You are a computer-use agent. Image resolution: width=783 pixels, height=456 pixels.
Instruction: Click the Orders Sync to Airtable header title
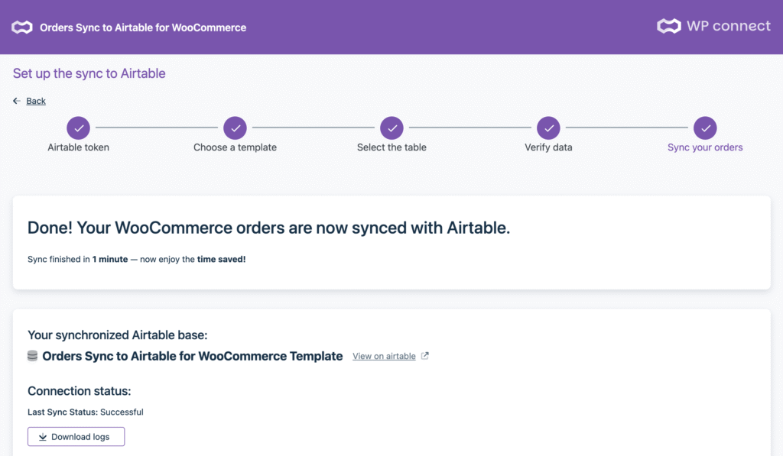143,27
